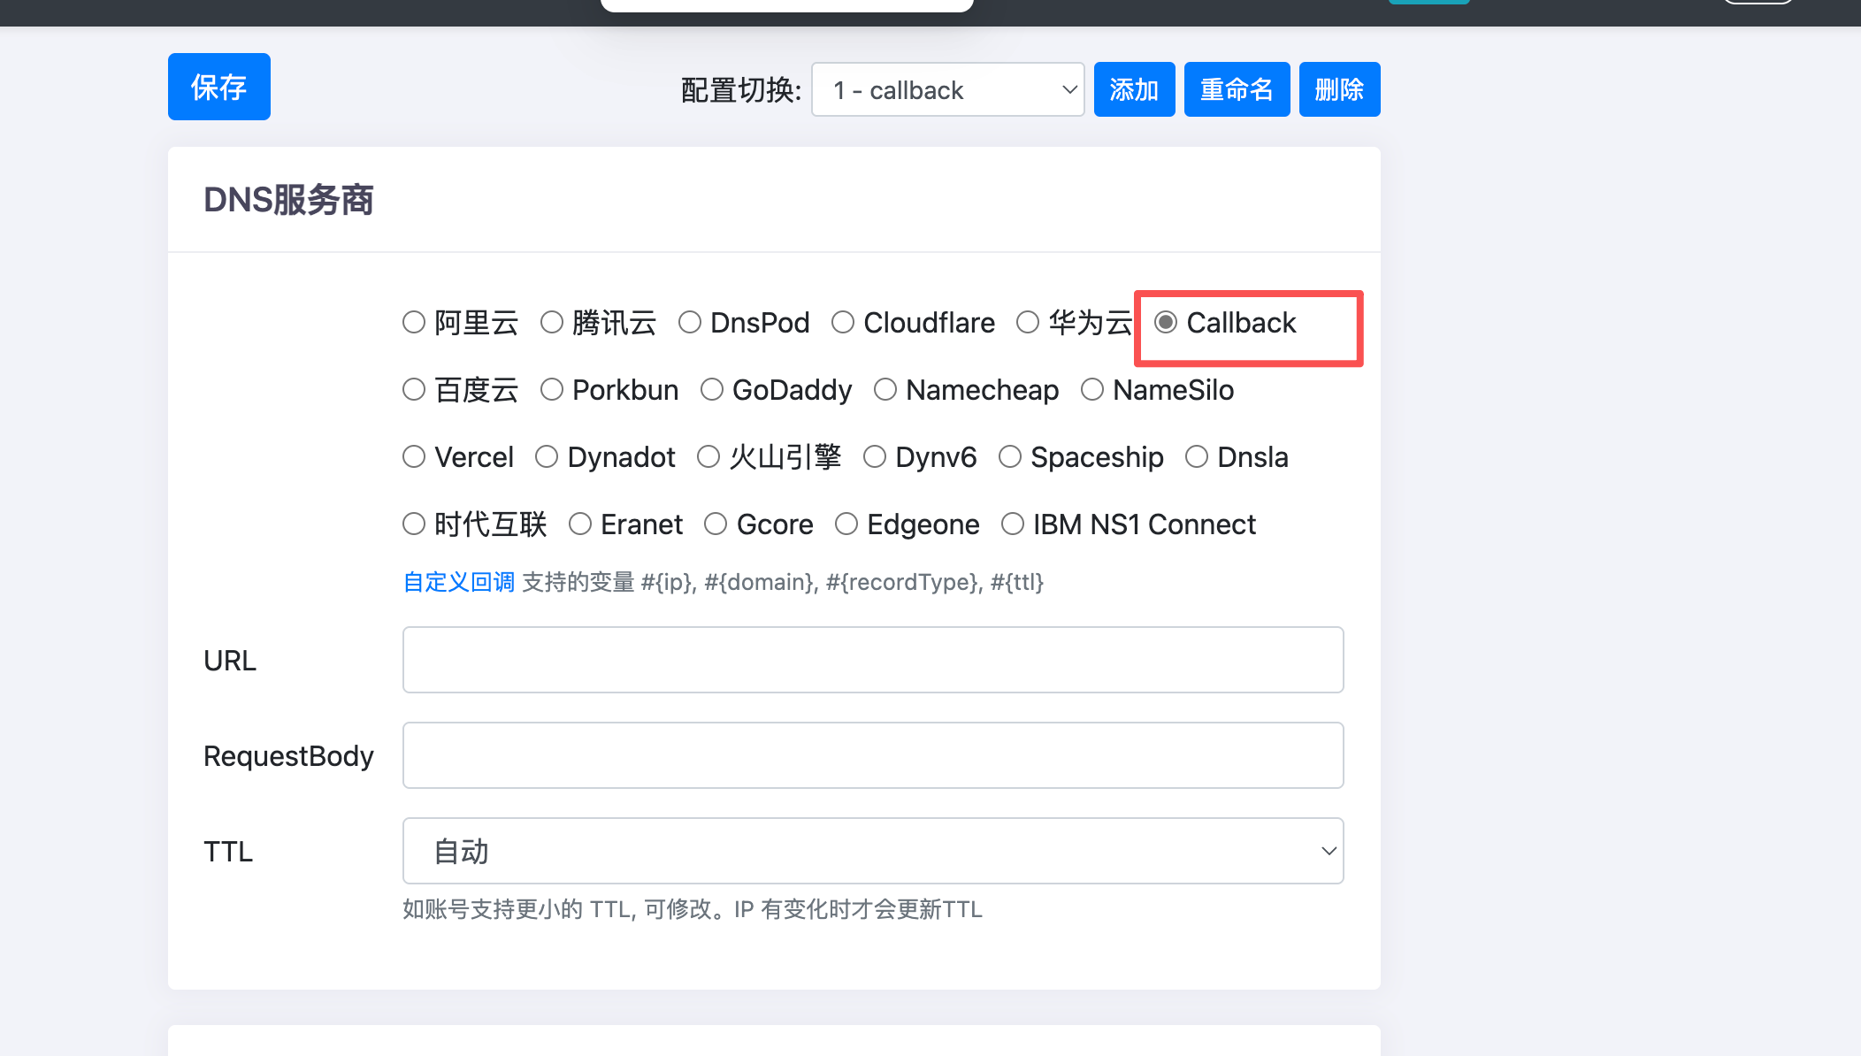Screen dimensions: 1861x1056
Task: Click the blue 保存 save button
Action: (218, 87)
